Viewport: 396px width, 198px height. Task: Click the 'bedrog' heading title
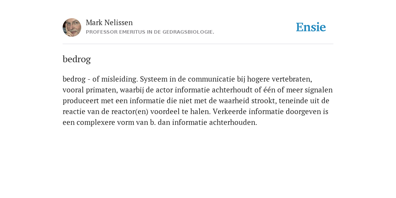point(77,59)
